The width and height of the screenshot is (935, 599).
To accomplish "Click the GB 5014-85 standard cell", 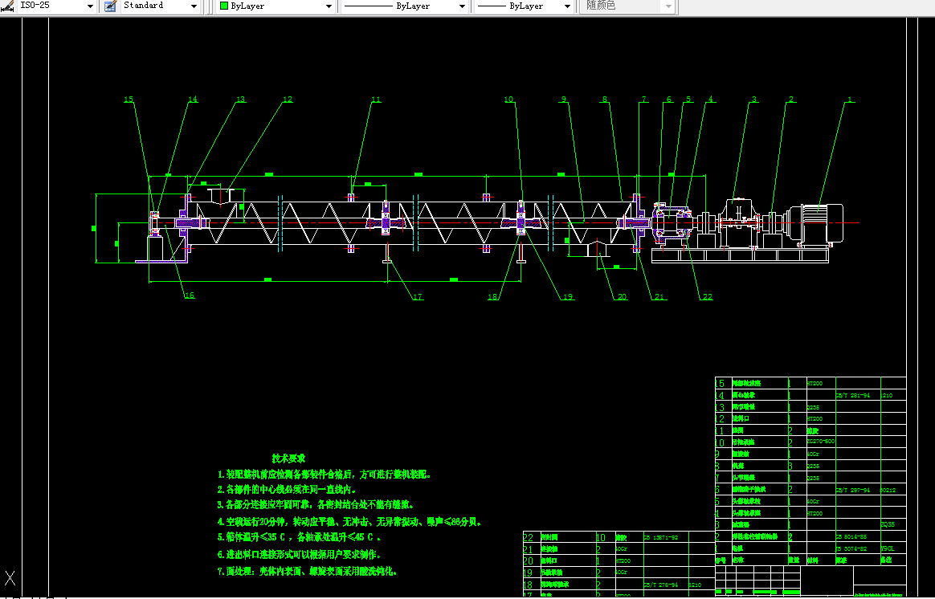I will (851, 537).
